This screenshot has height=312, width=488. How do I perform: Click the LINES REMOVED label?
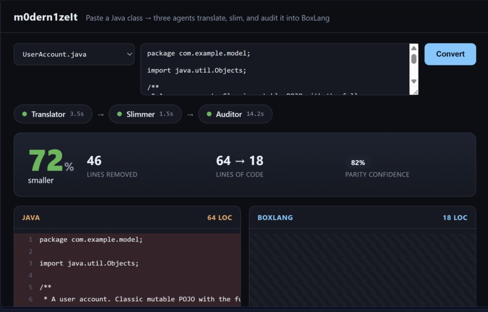point(112,175)
